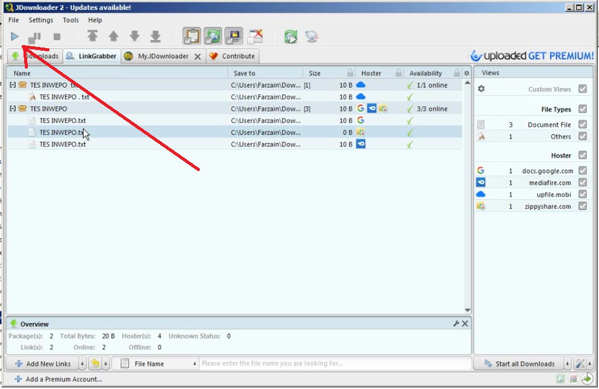Click Add New Links button
Viewport: 599px width, 389px height.
click(43, 364)
